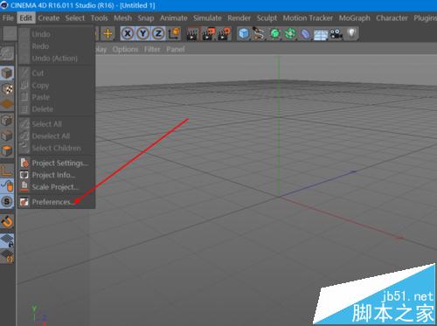The height and width of the screenshot is (326, 437).
Task: Switch to Model mode in sidebar
Action: click(7, 73)
